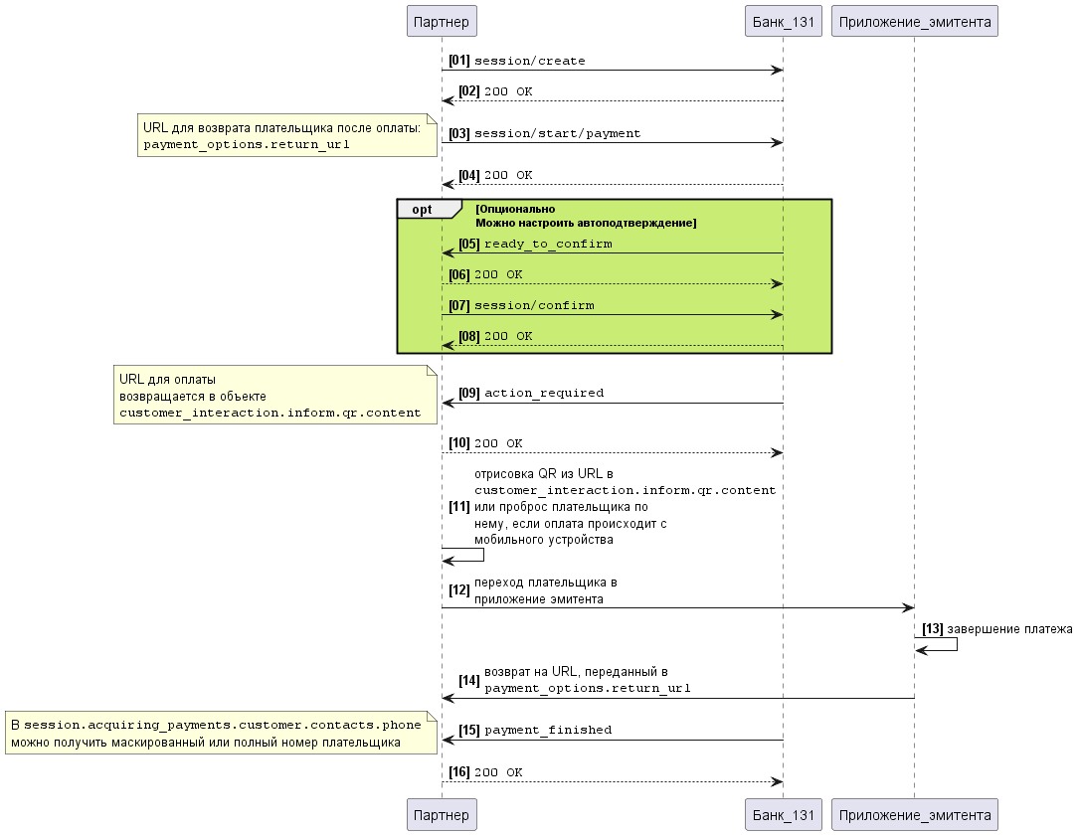Click customer_interaction.inform.qr.content in the note
This screenshot has height=835, width=1079.
click(270, 413)
